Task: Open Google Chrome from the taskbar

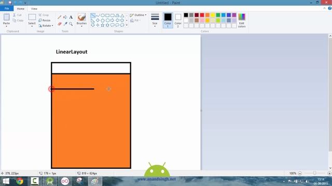Action: coord(20,181)
